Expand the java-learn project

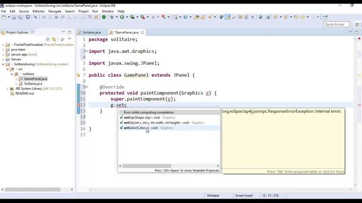(x=3, y=50)
